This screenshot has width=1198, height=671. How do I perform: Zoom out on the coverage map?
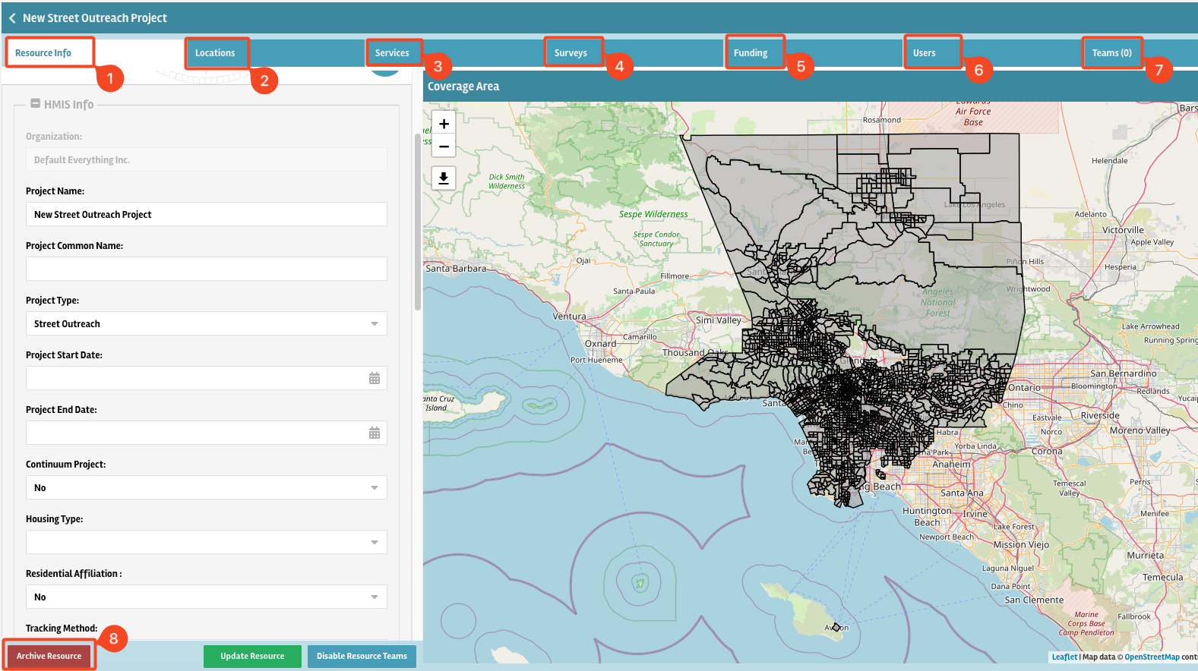coord(444,146)
